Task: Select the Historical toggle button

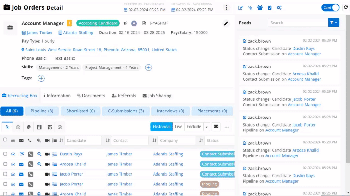Action: click(161, 127)
